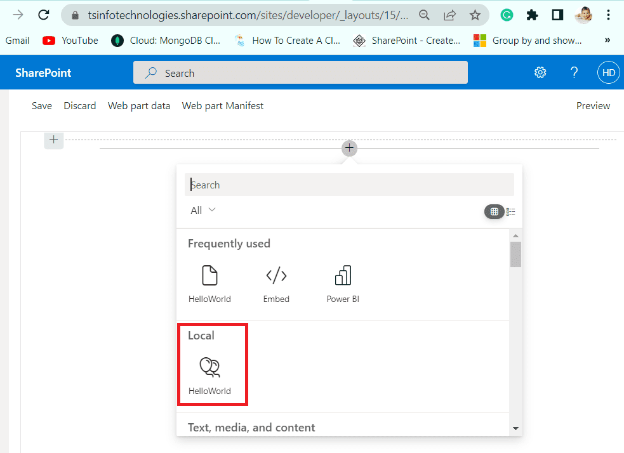Show more bookmarks with the chevron
624x453 pixels.
click(607, 40)
